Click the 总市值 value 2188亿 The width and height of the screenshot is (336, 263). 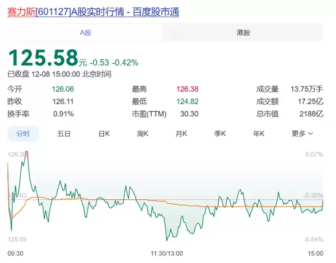pos(311,114)
